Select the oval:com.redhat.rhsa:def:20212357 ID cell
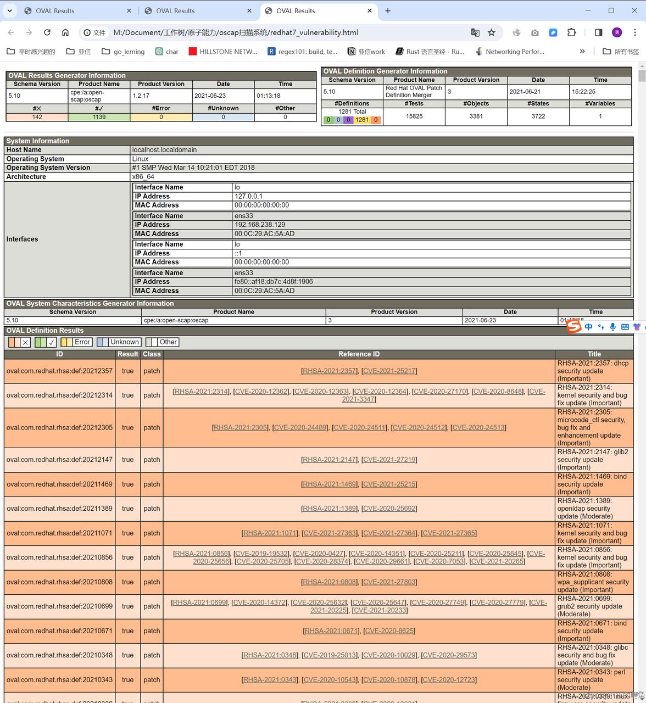Viewport: 646px width, 703px height. click(x=59, y=371)
